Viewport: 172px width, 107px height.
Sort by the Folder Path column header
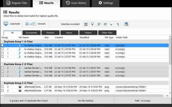(122, 37)
